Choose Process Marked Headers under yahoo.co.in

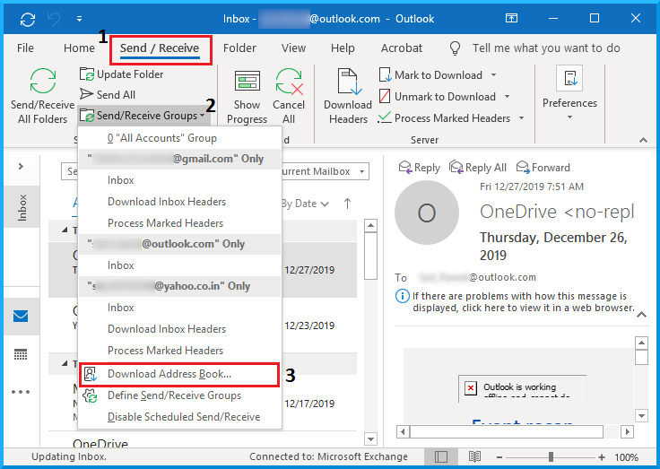pyautogui.click(x=179, y=351)
